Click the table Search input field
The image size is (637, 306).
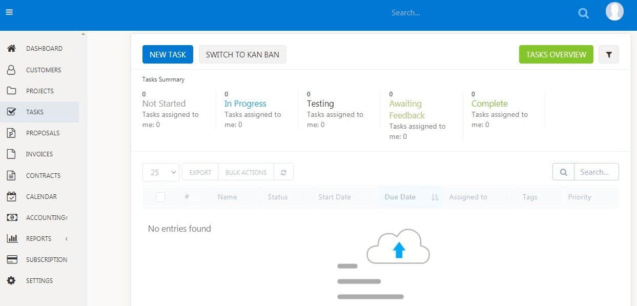(x=596, y=172)
